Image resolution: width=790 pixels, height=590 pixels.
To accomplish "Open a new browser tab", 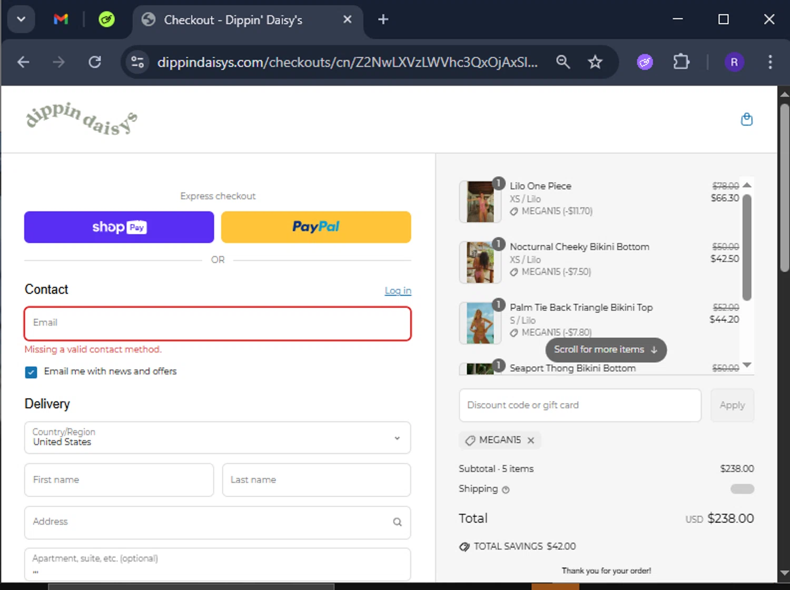I will coord(383,19).
